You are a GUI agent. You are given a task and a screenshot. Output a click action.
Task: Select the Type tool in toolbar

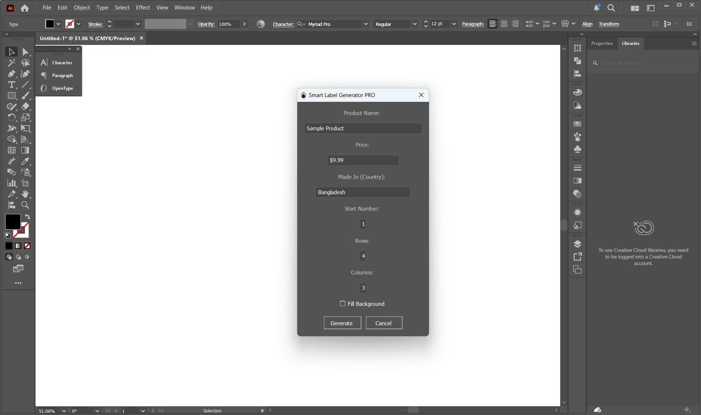click(12, 85)
